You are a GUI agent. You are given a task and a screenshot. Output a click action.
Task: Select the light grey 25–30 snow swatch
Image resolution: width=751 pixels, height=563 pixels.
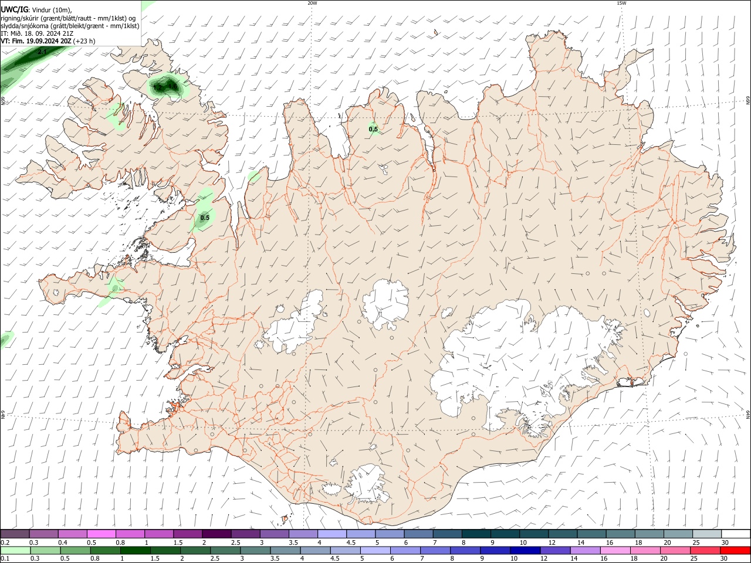[x=708, y=534]
